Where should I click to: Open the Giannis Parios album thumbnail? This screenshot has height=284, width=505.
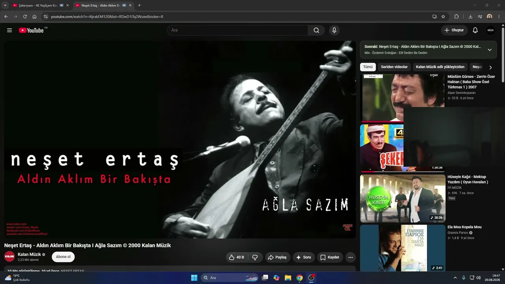(x=402, y=248)
